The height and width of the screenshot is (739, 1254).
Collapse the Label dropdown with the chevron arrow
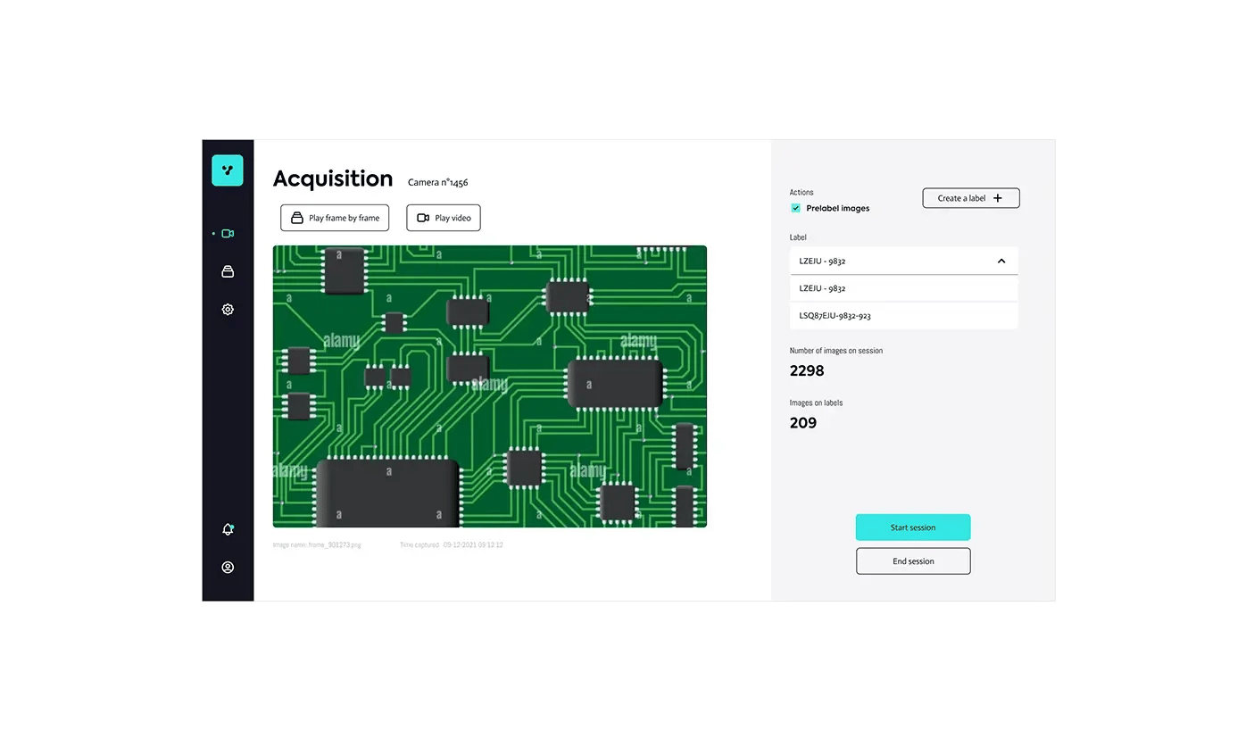point(1001,262)
